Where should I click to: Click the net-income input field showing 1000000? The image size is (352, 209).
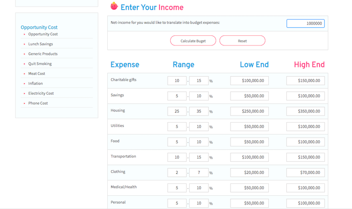305,23
